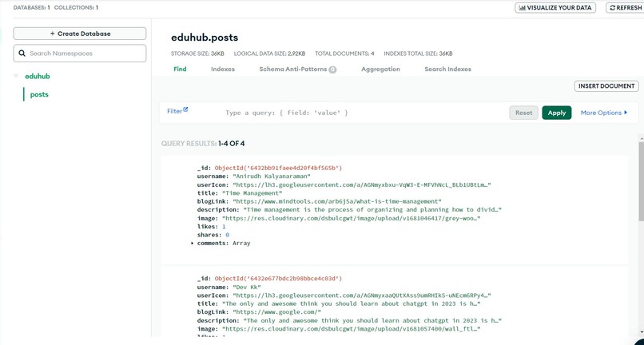Click title value "Time Management"

[252, 193]
